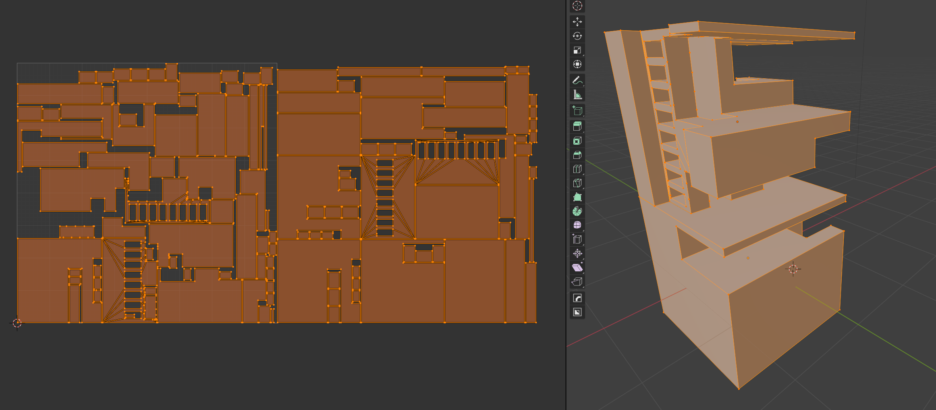Image resolution: width=936 pixels, height=410 pixels.
Task: Select the Extrude Region tool
Action: (577, 127)
